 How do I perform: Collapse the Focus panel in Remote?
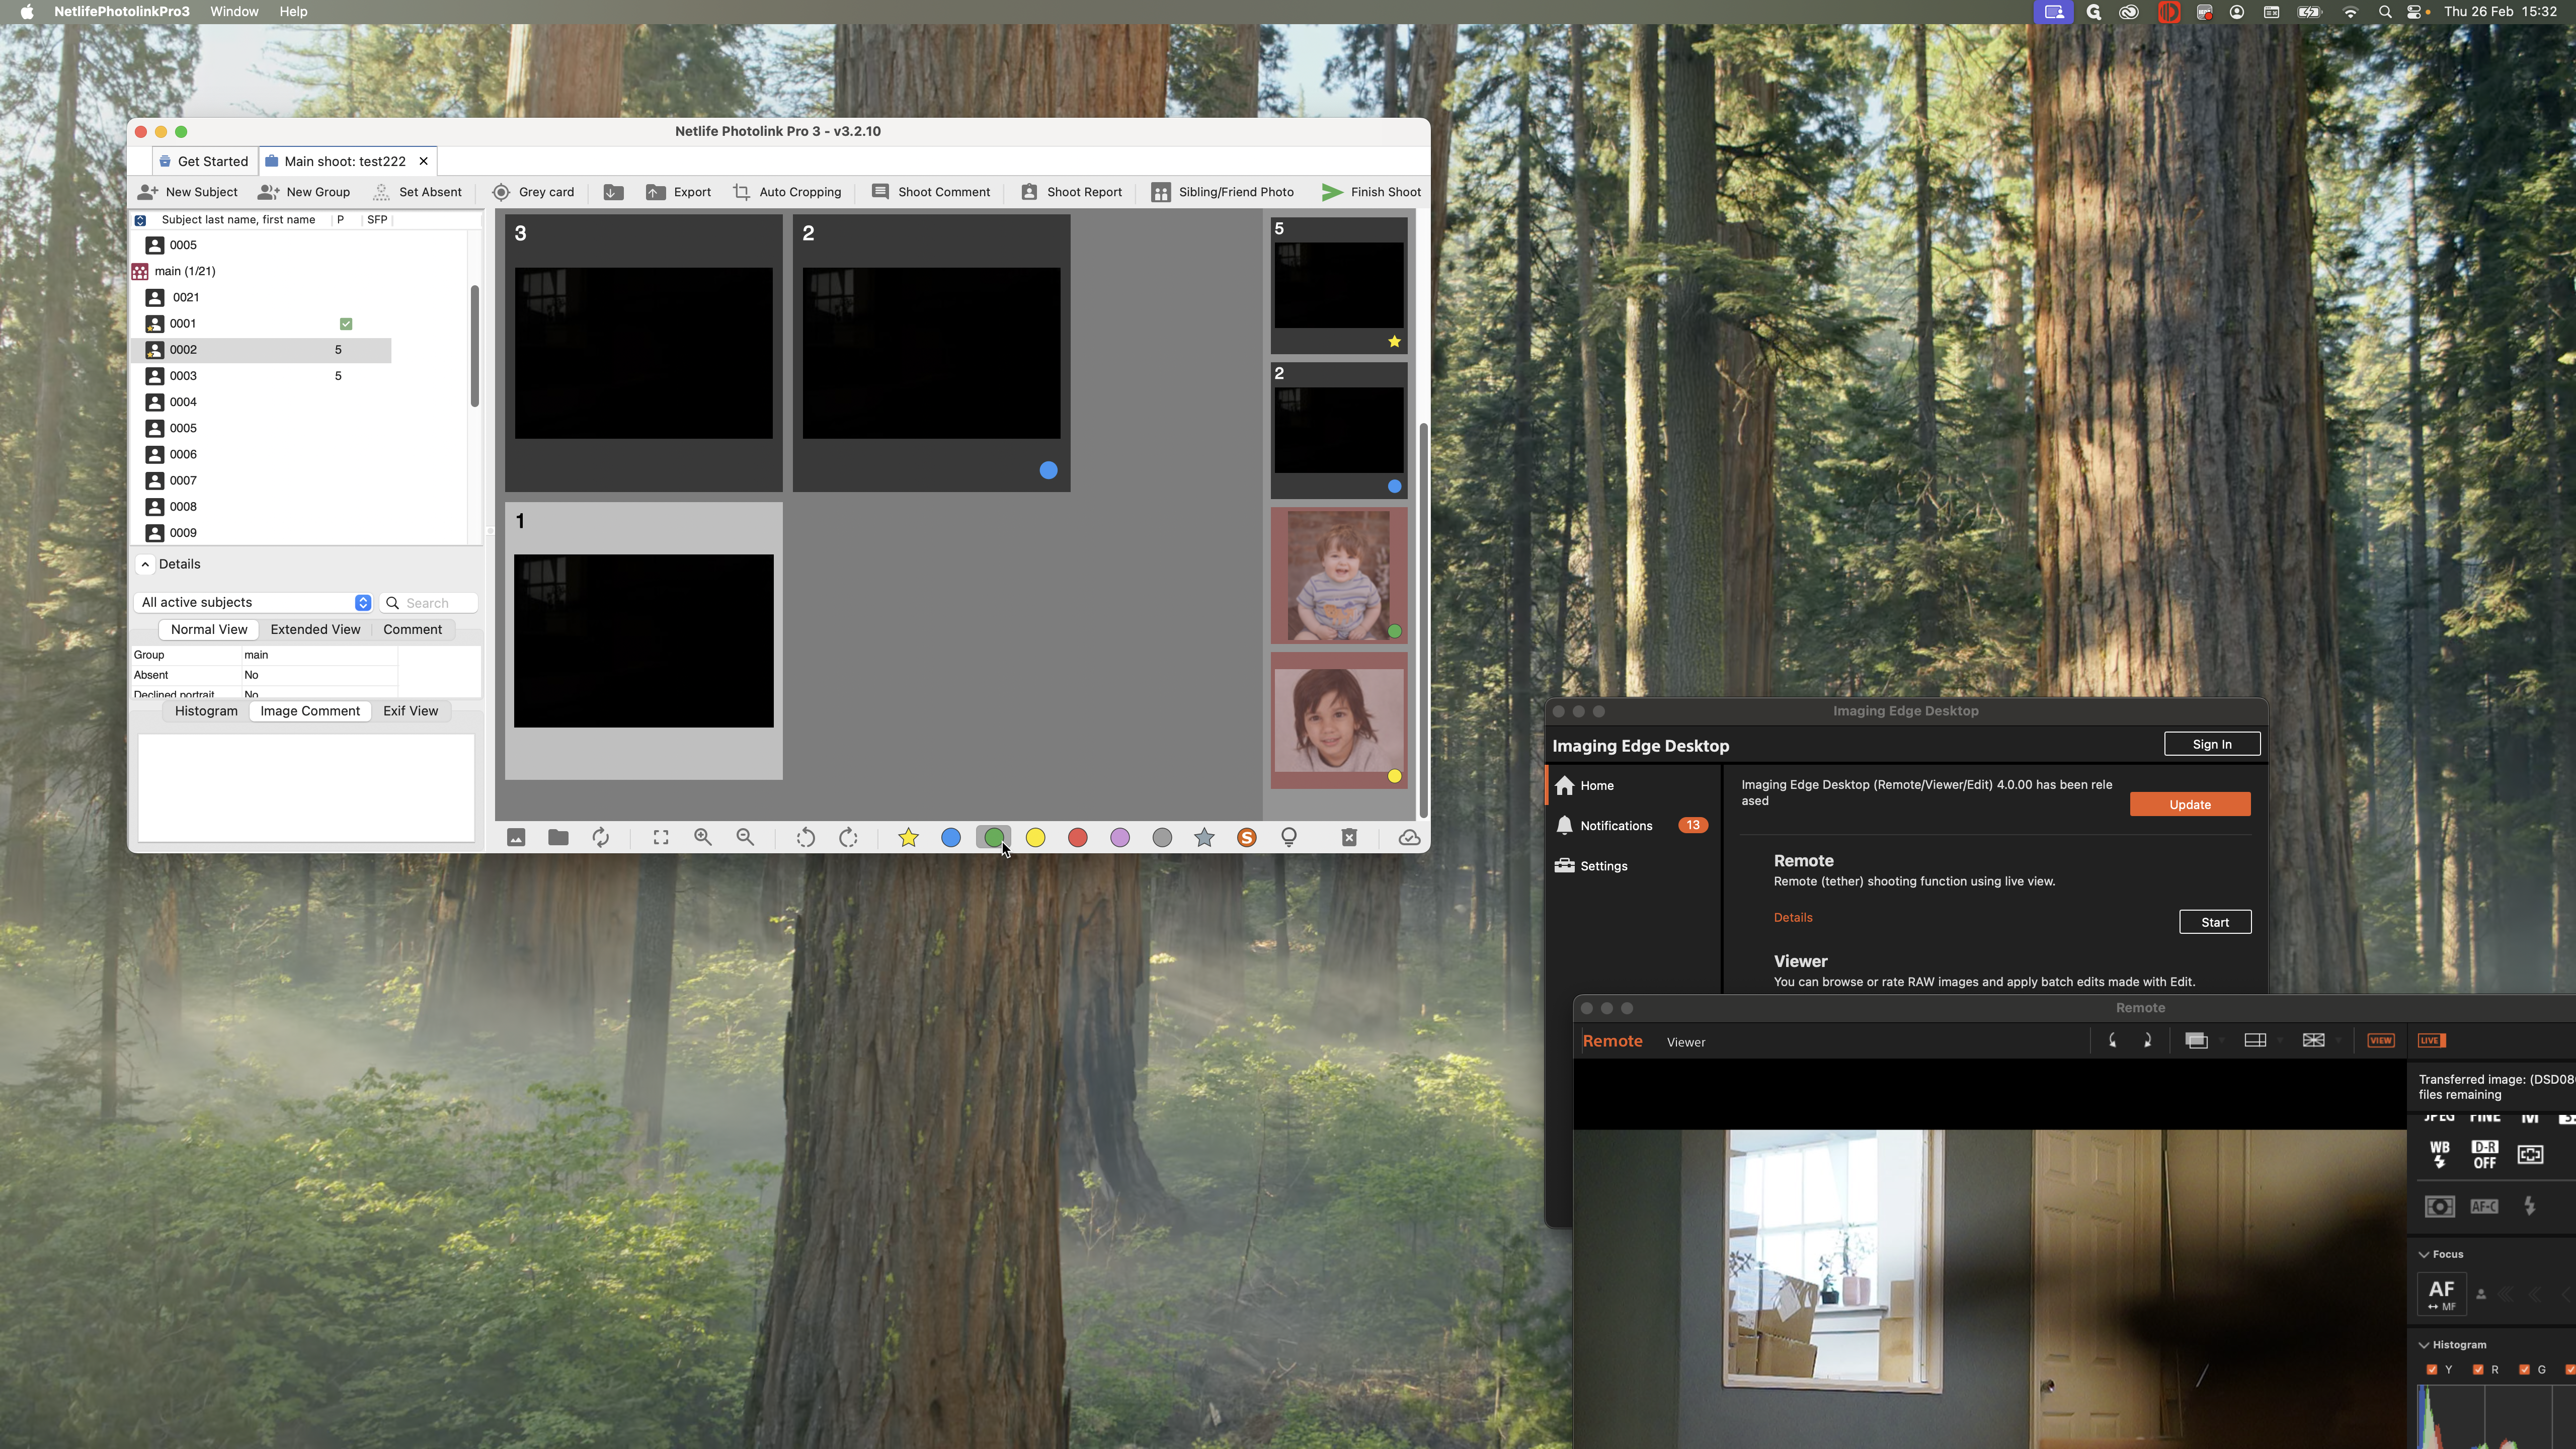point(2424,1255)
